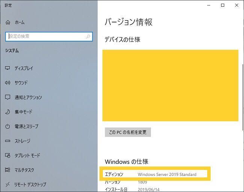
Task: Minimize the Settings window
Action: click(x=209, y=5)
